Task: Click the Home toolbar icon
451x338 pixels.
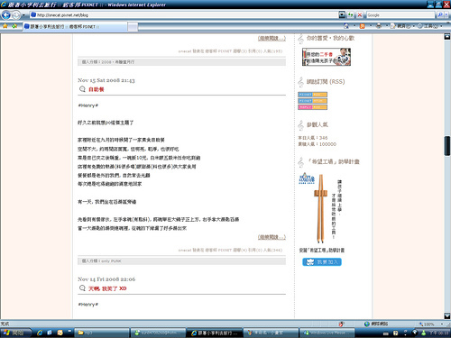Action: pos(346,26)
